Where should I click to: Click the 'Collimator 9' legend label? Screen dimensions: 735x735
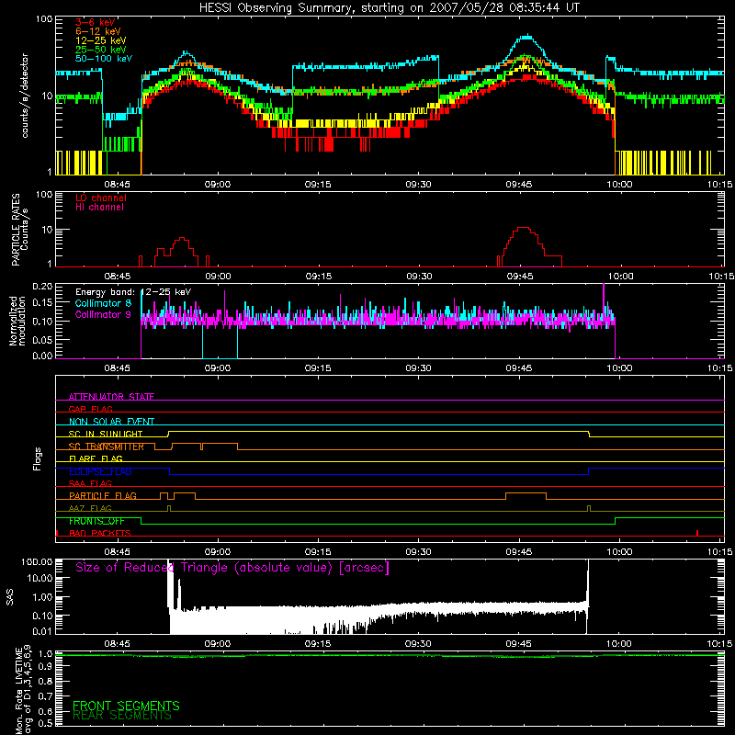103,314
